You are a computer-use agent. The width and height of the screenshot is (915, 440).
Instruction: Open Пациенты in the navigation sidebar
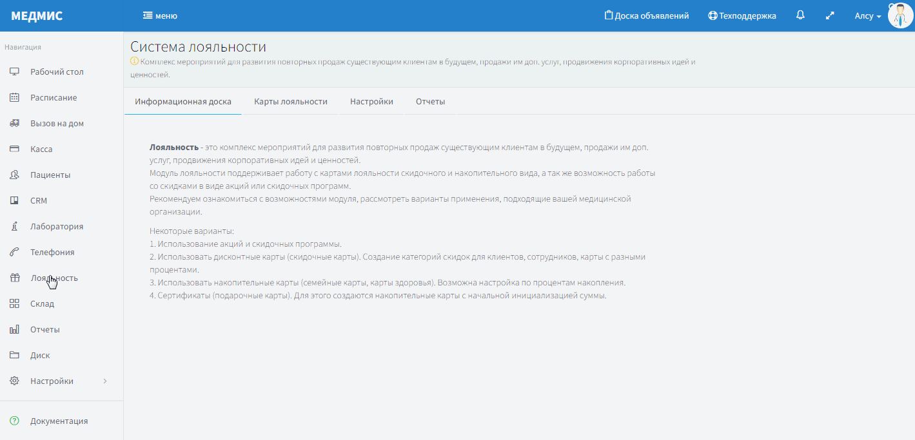click(x=50, y=175)
